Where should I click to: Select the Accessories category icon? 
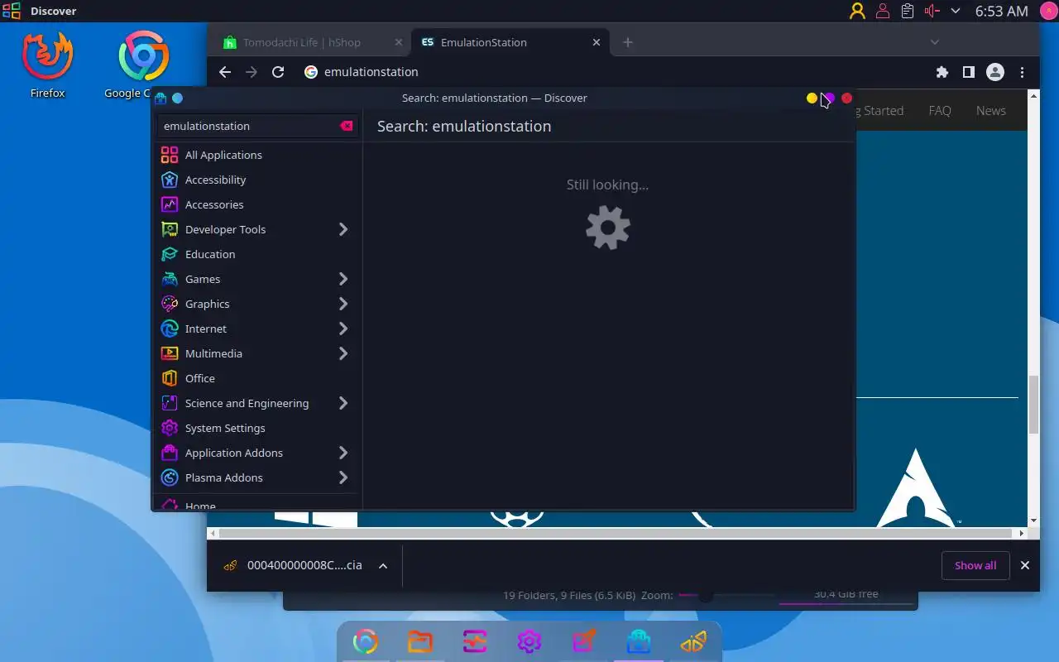coord(170,204)
